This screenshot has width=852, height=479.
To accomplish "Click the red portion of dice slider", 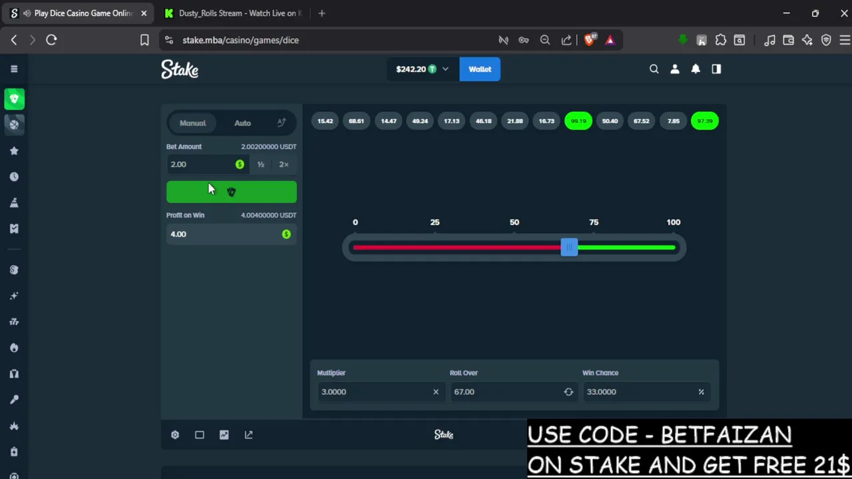I will 457,247.
